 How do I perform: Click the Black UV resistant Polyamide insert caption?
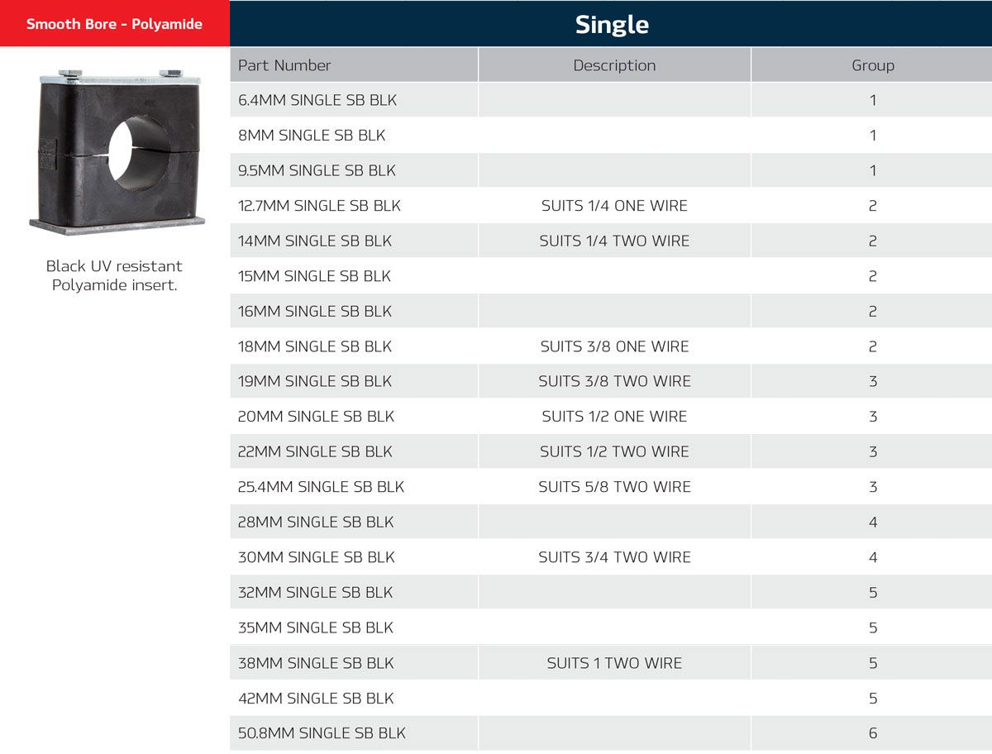tap(114, 276)
